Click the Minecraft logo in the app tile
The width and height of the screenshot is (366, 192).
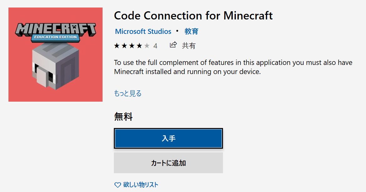(x=56, y=29)
